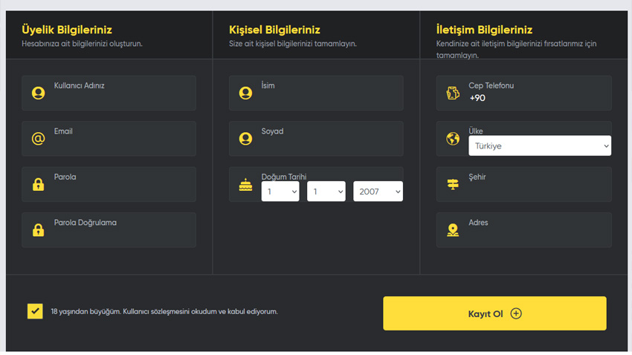This screenshot has height=355, width=632.
Task: Click the map pin icon beside Adres
Action: click(x=452, y=230)
